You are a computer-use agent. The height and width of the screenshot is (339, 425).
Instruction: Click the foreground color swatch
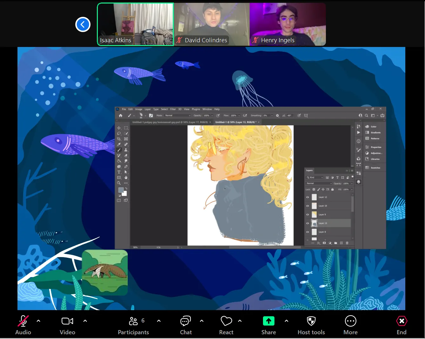click(x=121, y=190)
